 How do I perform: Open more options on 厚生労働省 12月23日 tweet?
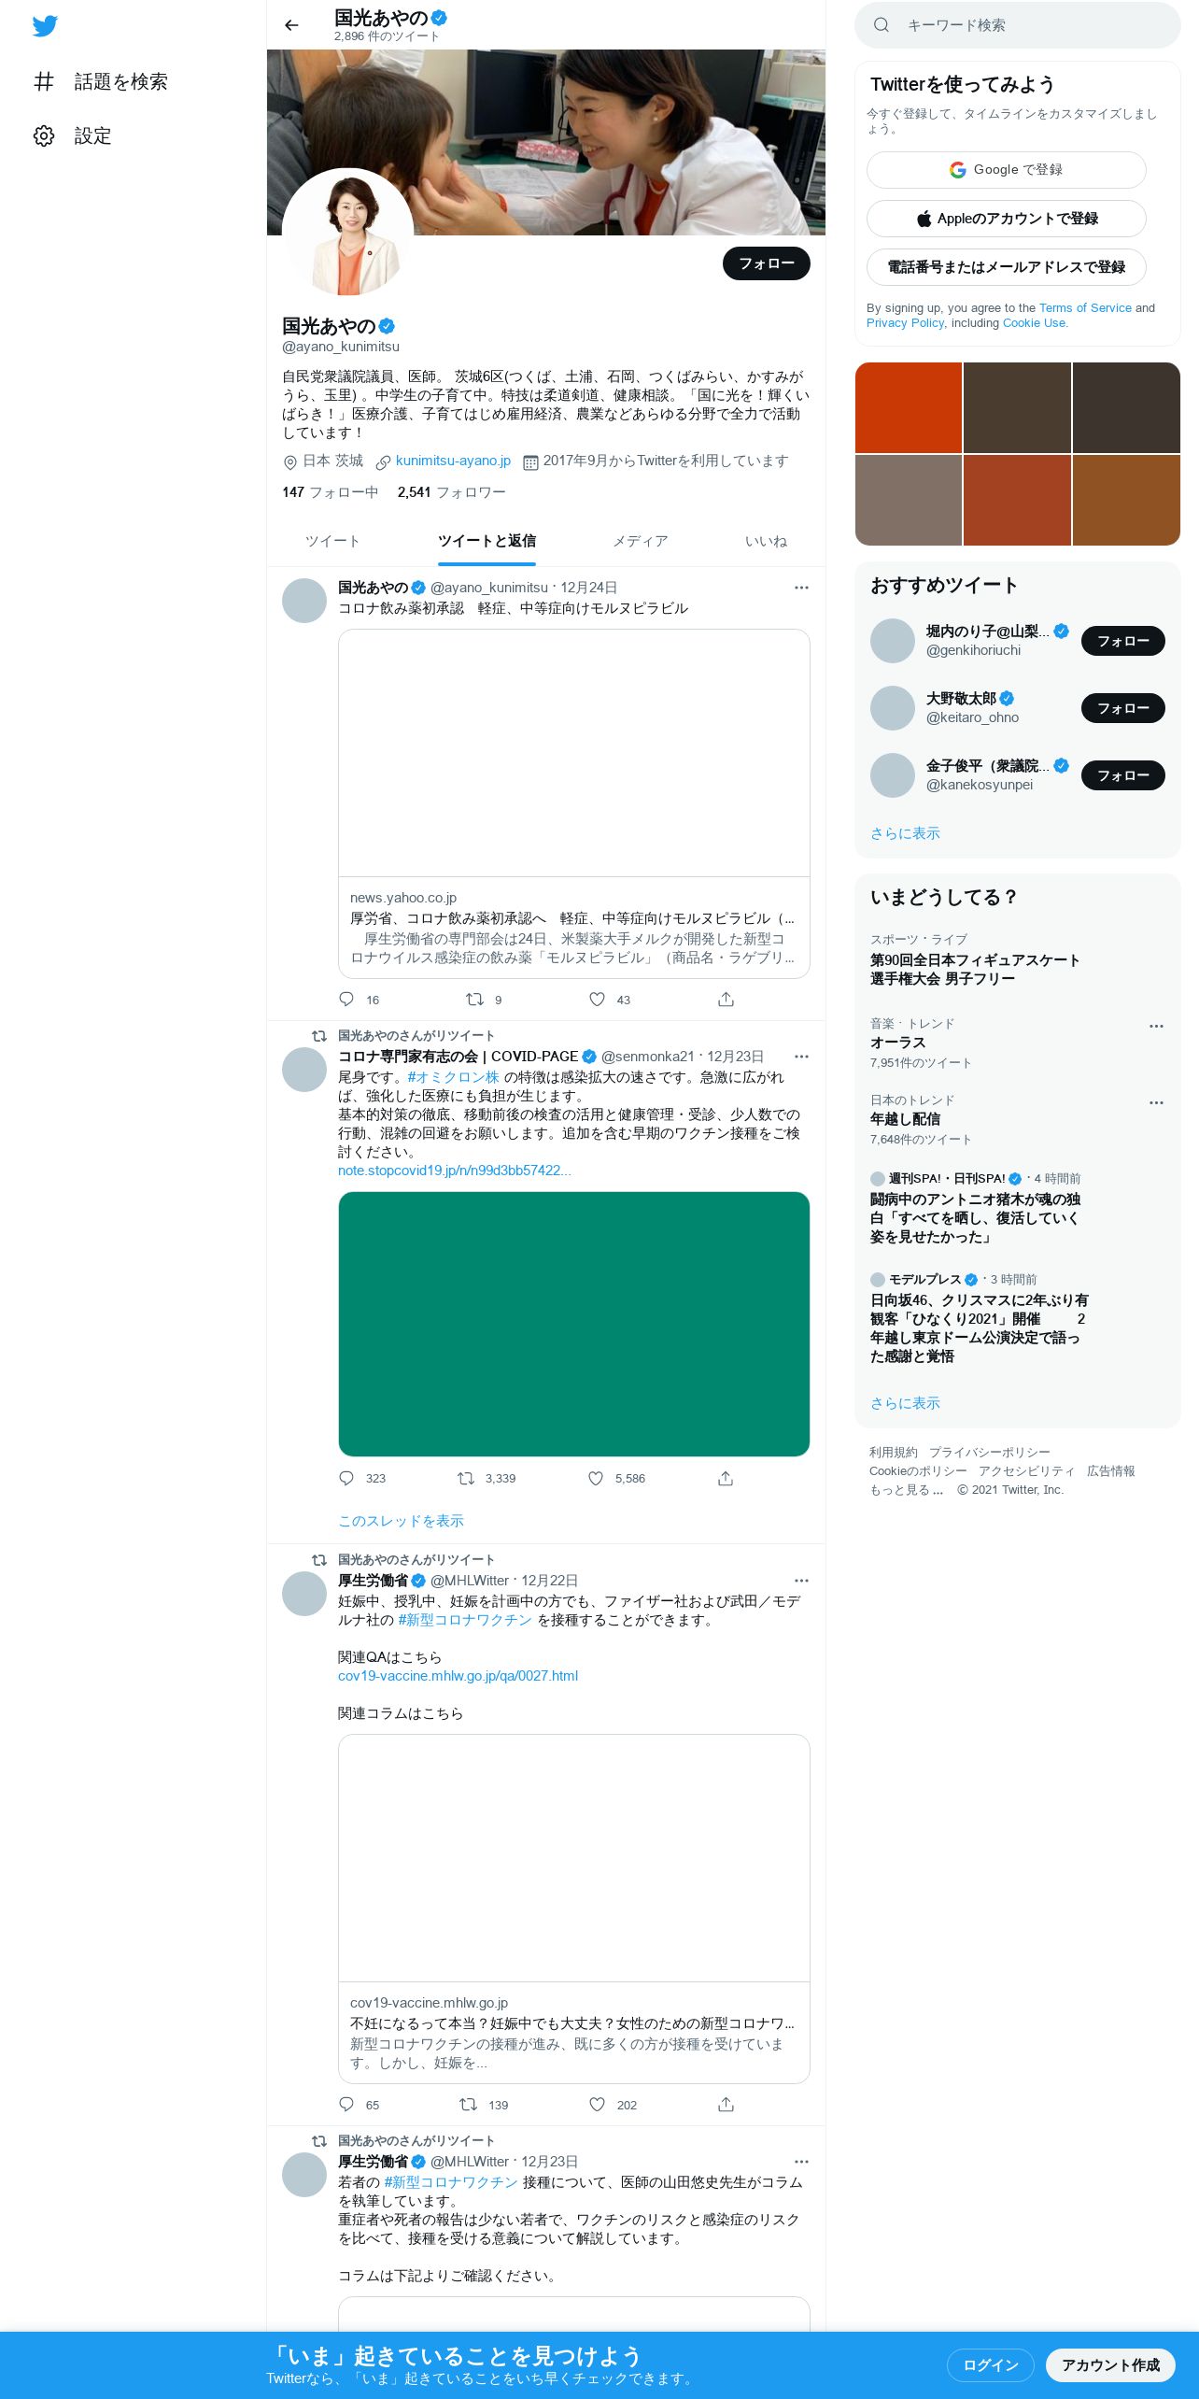(x=801, y=2162)
